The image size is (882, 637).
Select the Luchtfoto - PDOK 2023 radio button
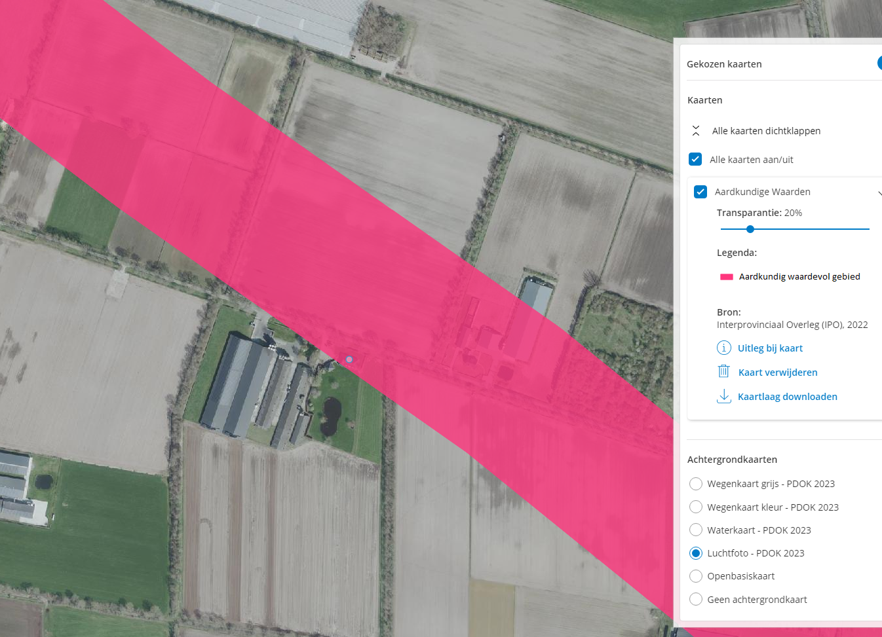pyautogui.click(x=696, y=553)
